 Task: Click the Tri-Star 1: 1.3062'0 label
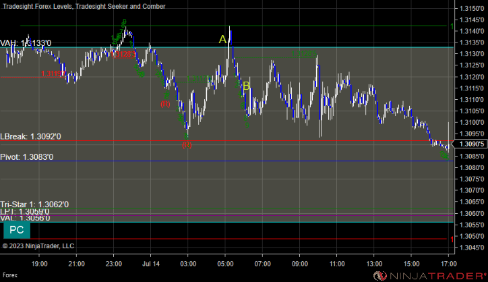(34, 204)
